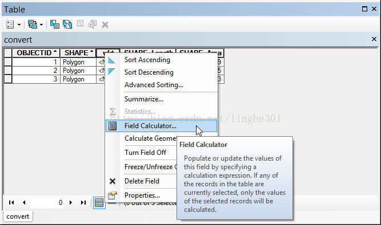Select the row selector for record 2
This screenshot has width=381, height=225.
[x=8, y=71]
